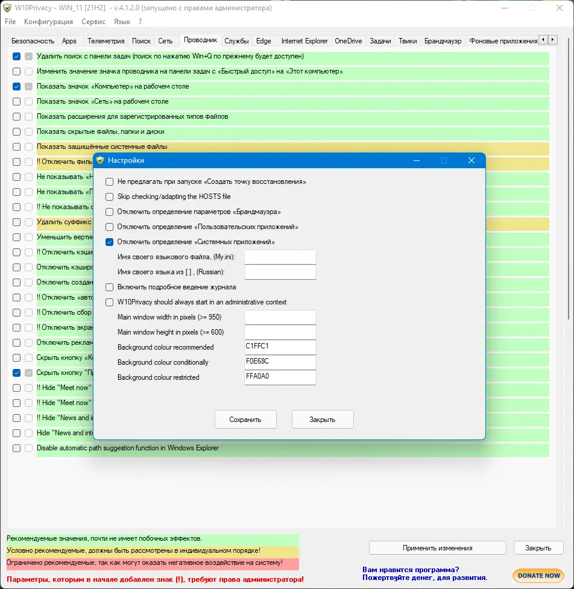
Task: Uncheck the 'Скрыть кнопку "Пр' row checkbox
Action: coord(16,373)
